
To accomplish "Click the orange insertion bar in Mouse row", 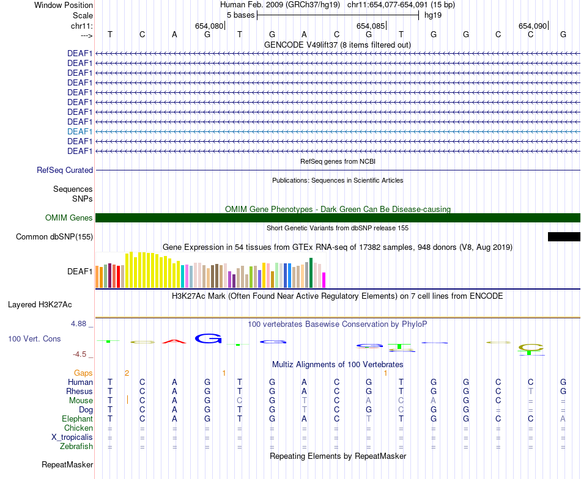I will click(x=127, y=400).
